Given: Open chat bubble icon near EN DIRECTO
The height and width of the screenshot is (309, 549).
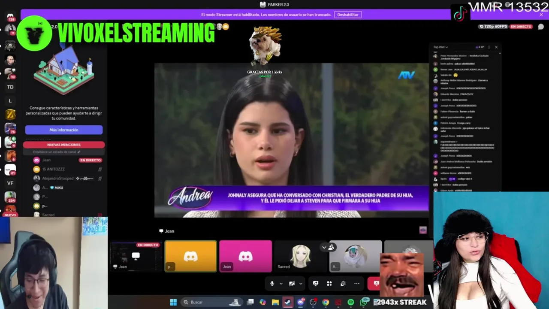Looking at the screenshot, I should coord(541,27).
